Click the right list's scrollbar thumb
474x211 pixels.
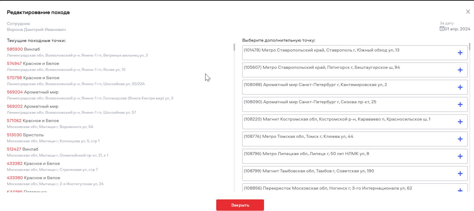(470, 46)
